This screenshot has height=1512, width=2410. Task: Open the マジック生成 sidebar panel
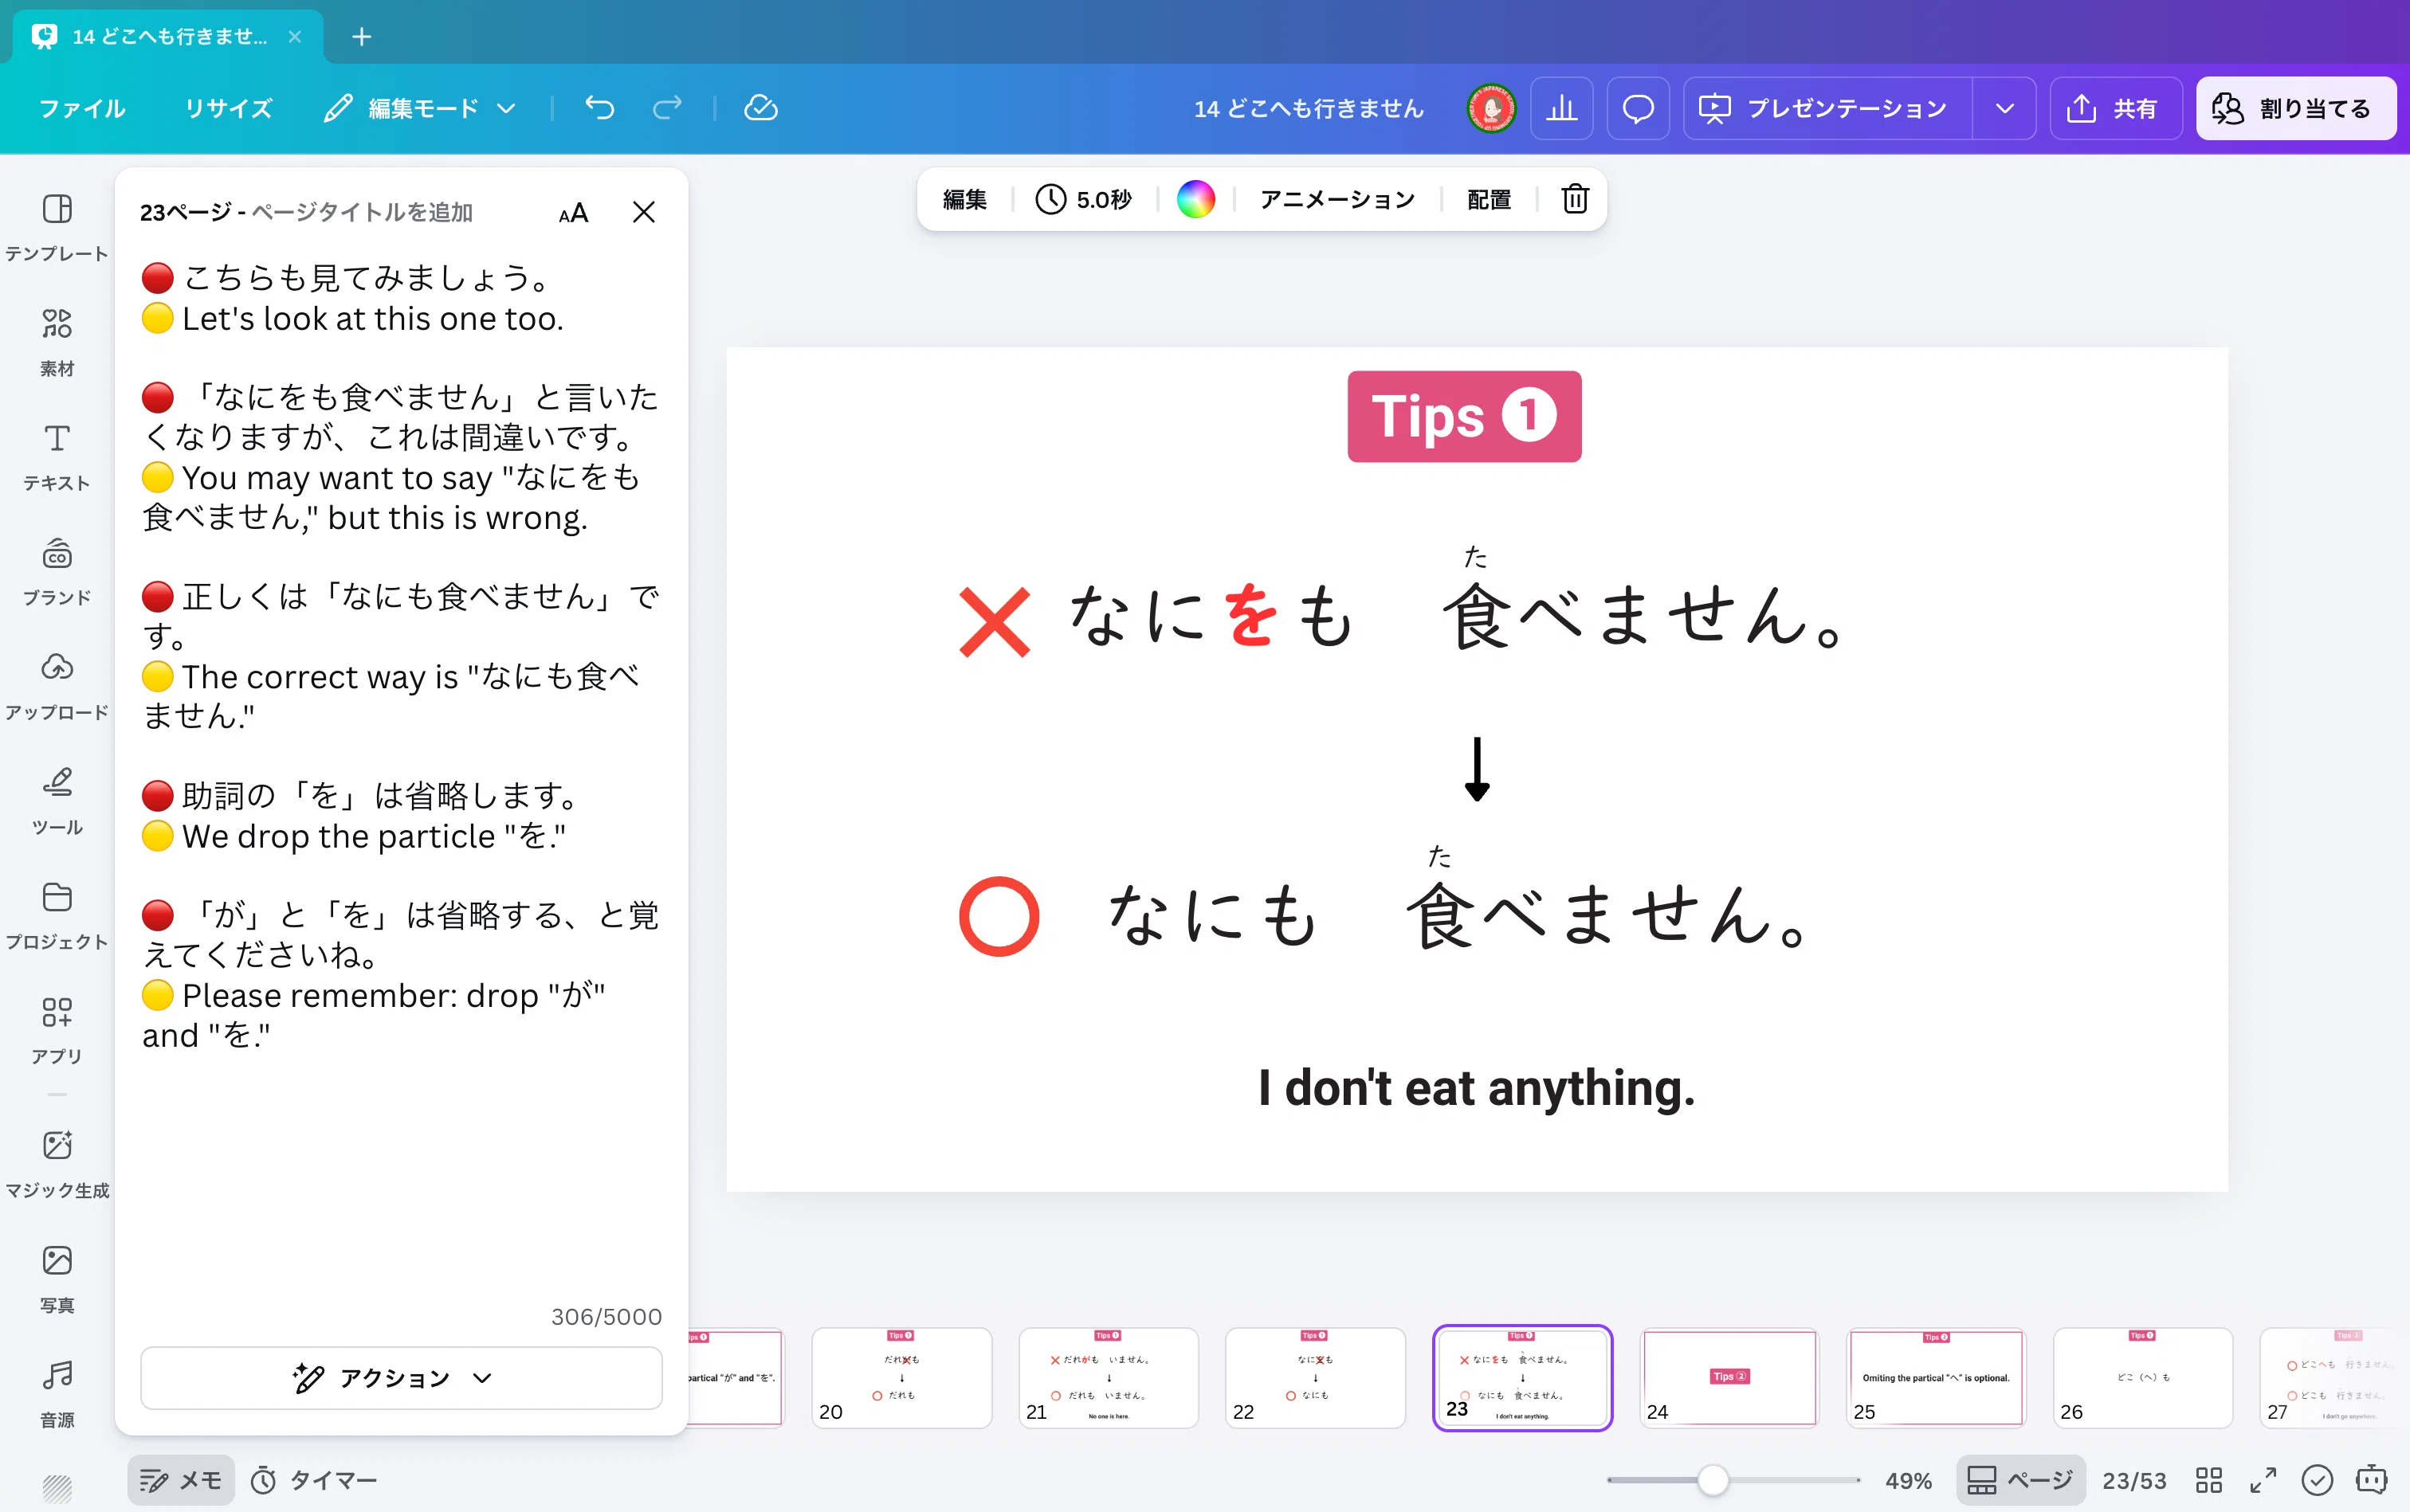[x=57, y=1164]
